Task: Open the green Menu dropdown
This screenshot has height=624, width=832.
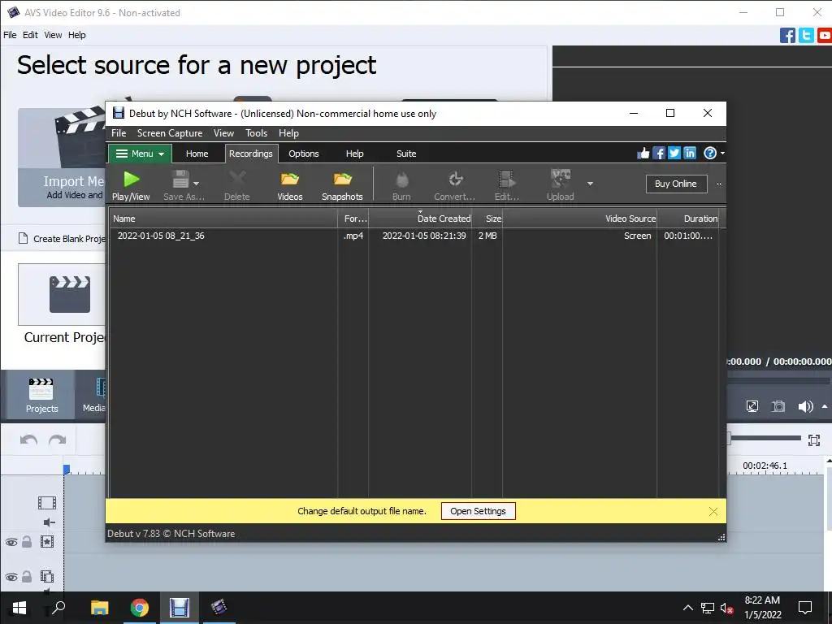Action: 140,154
